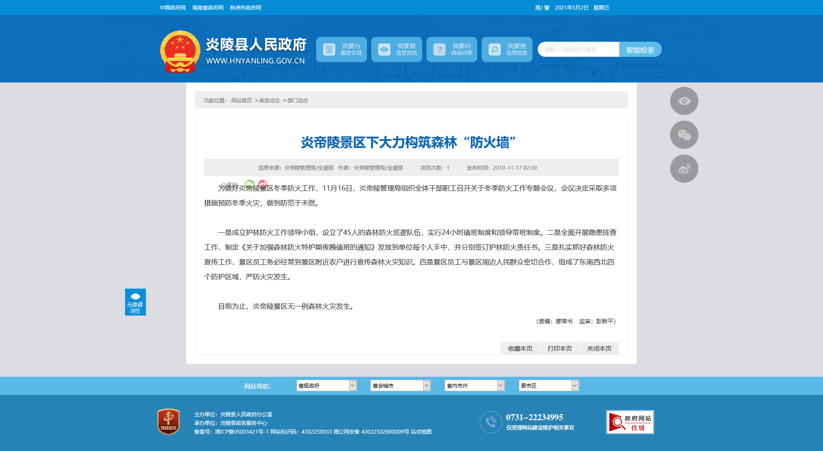
Task: Expand the 省内市州 dropdown
Action: click(x=475, y=385)
